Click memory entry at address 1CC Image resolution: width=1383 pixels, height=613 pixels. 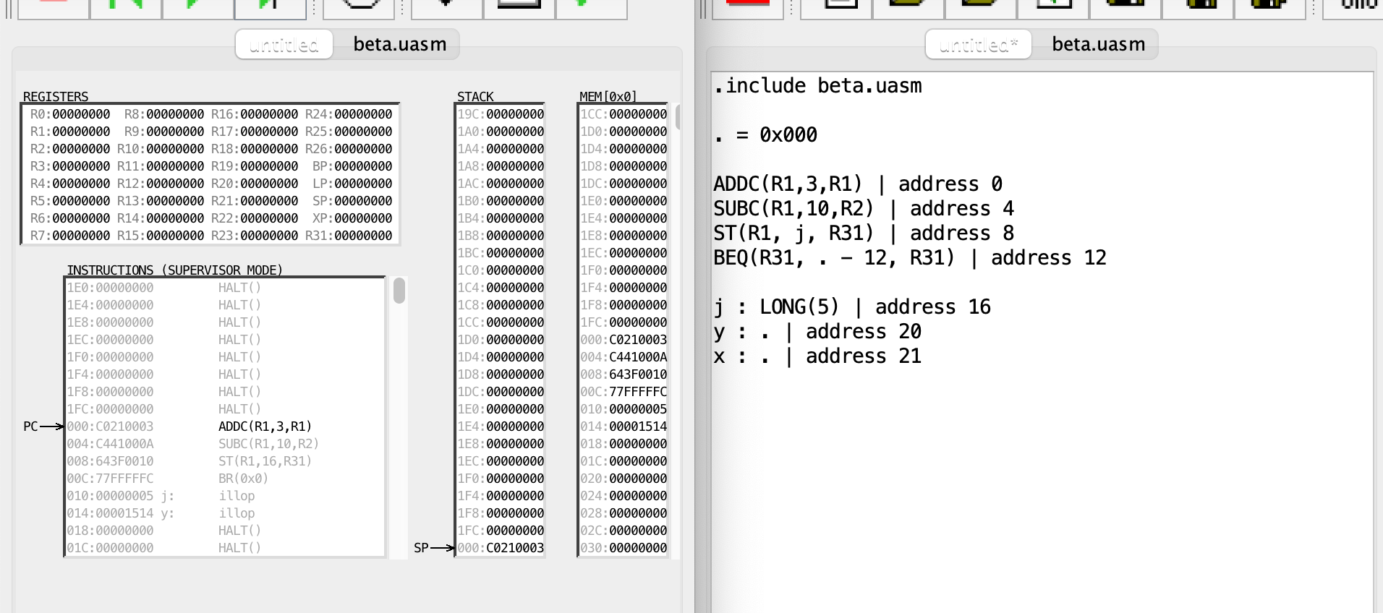click(x=624, y=114)
